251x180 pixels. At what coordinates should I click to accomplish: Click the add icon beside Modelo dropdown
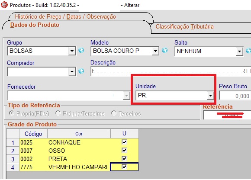165,50
